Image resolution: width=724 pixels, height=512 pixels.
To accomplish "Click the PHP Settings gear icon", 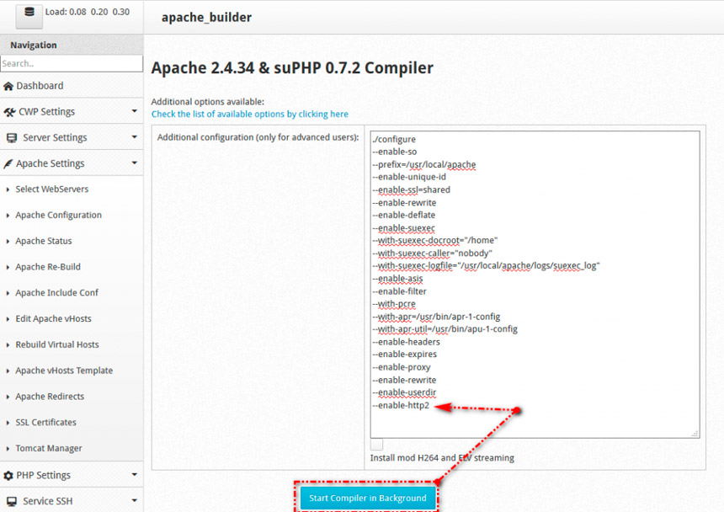I will coord(8,476).
